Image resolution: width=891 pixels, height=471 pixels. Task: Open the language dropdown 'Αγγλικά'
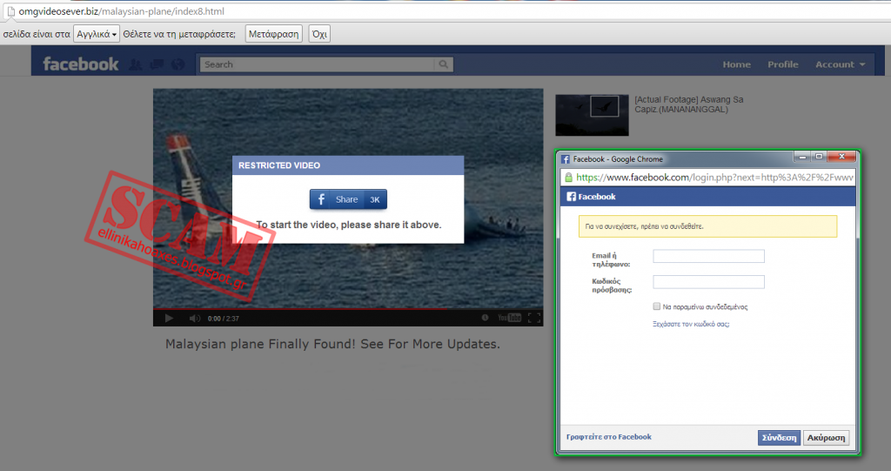tap(96, 34)
